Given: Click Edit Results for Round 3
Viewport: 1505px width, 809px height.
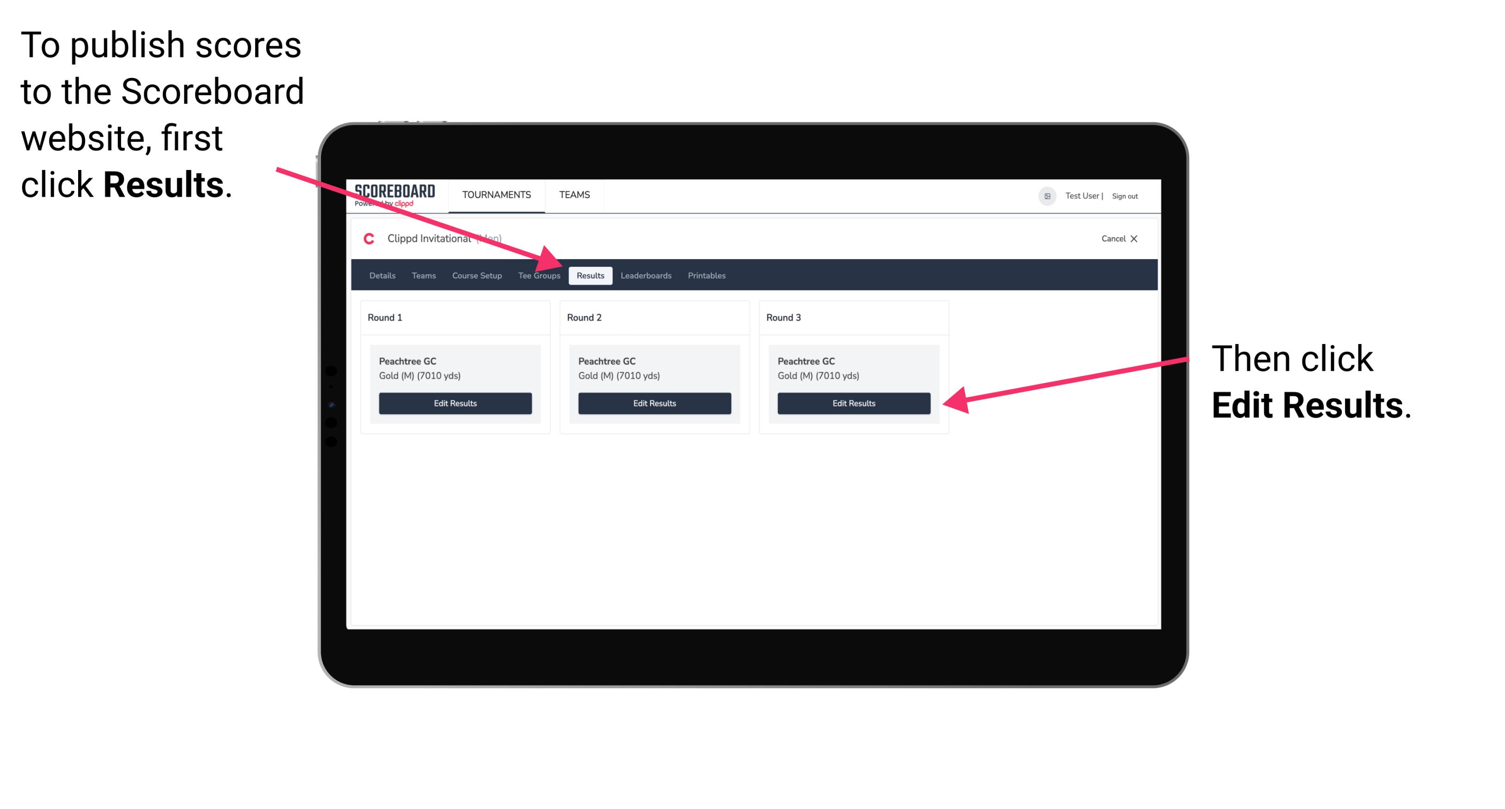Looking at the screenshot, I should [852, 403].
